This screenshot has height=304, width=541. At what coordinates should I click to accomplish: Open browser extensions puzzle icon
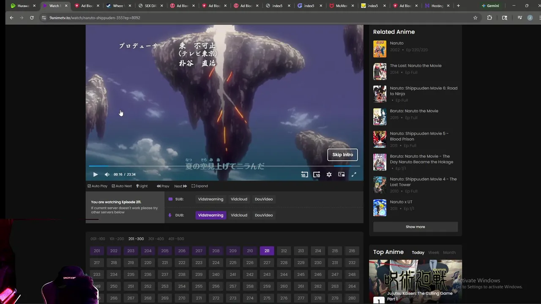[x=489, y=18]
